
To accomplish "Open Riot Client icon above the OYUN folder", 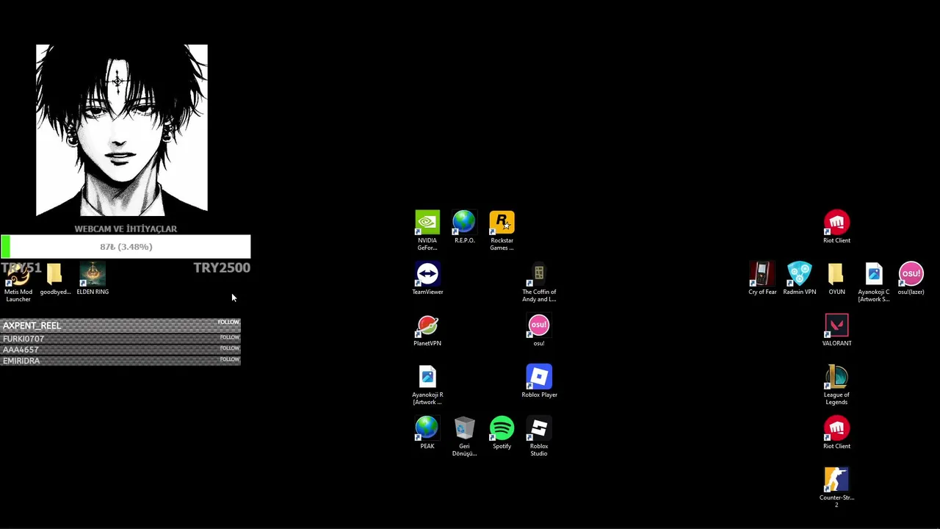I will (836, 223).
